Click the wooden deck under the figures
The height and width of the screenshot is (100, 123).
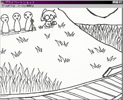tap(18, 31)
